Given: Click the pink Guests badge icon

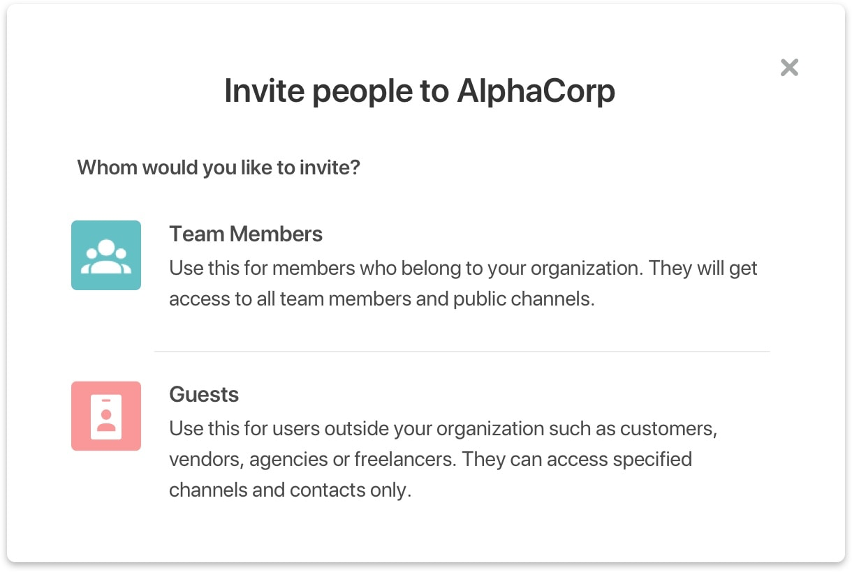Looking at the screenshot, I should coord(106,416).
